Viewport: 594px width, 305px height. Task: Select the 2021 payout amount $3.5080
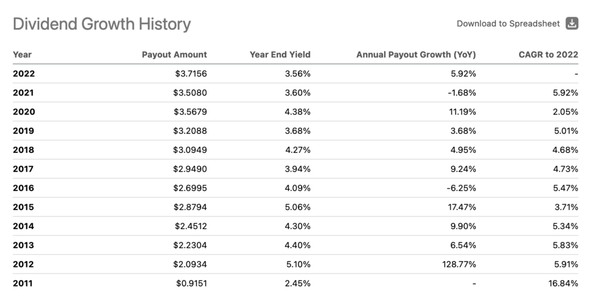coord(191,93)
